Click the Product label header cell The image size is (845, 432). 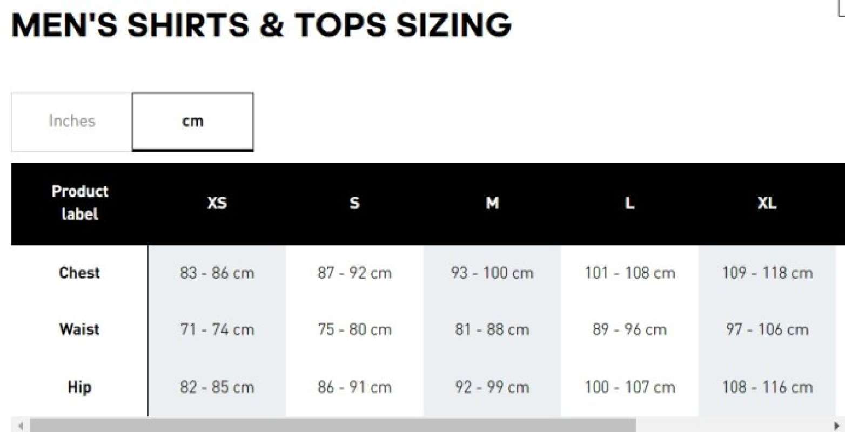pyautogui.click(x=79, y=202)
